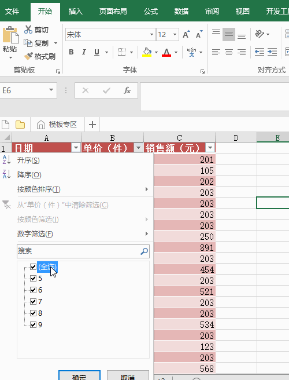The image size is (289, 380).
Task: Click the wén phonetic guide icon
Action: 191,52
